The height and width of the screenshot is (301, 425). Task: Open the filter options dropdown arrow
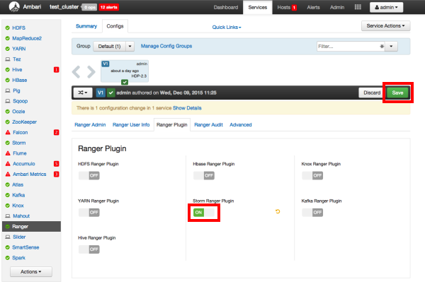click(391, 46)
